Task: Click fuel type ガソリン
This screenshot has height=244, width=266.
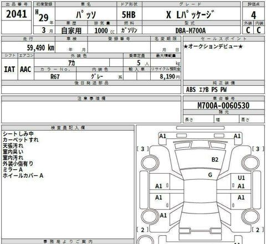Action: tap(129, 30)
